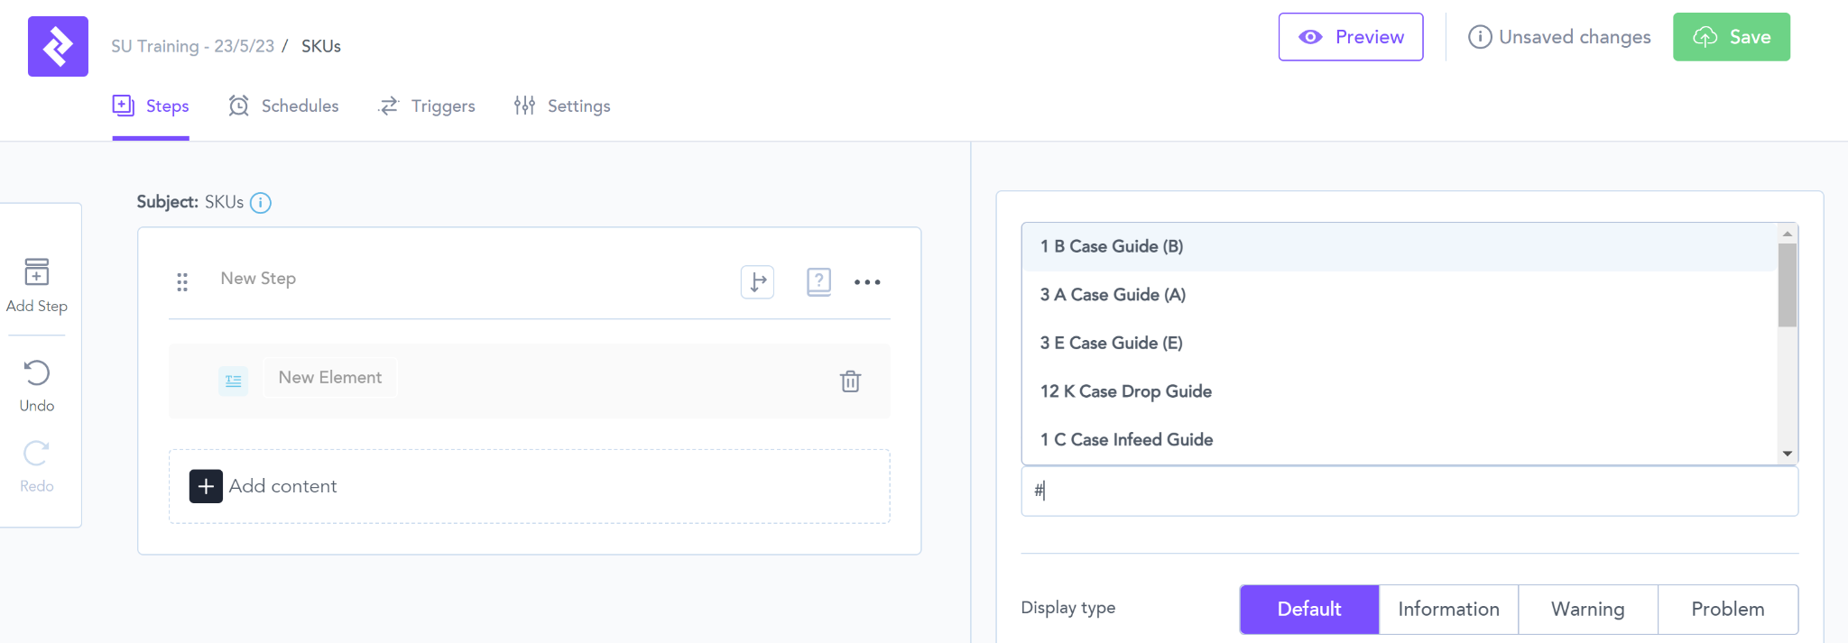Click the app logo icon
The width and height of the screenshot is (1848, 643).
click(58, 46)
